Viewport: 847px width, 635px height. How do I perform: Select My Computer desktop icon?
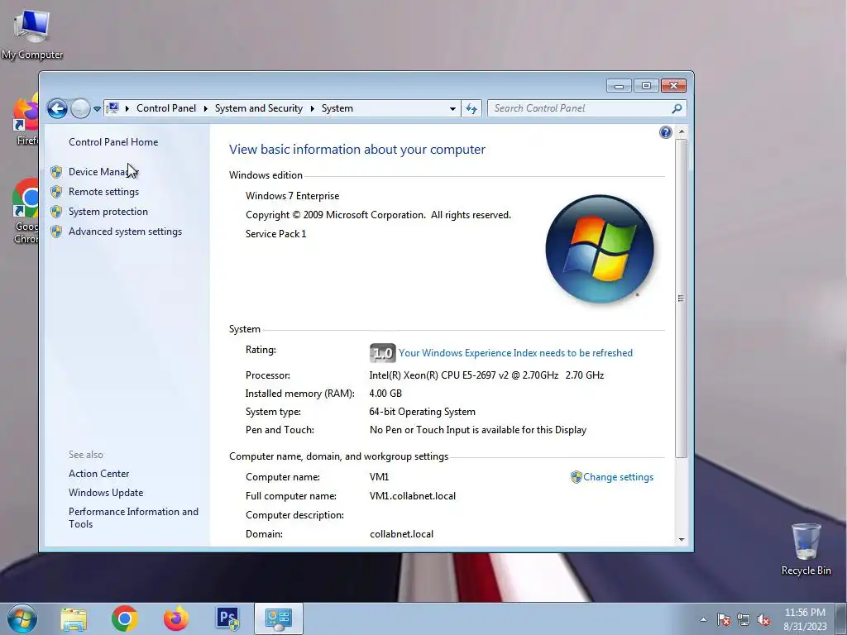click(32, 33)
